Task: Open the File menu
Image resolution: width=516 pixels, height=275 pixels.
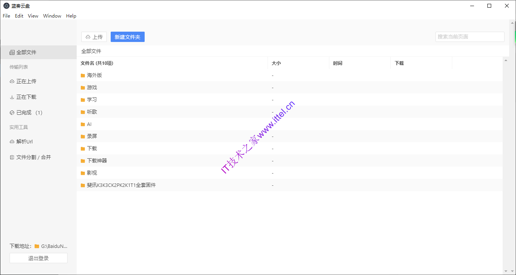Action: pos(6,16)
